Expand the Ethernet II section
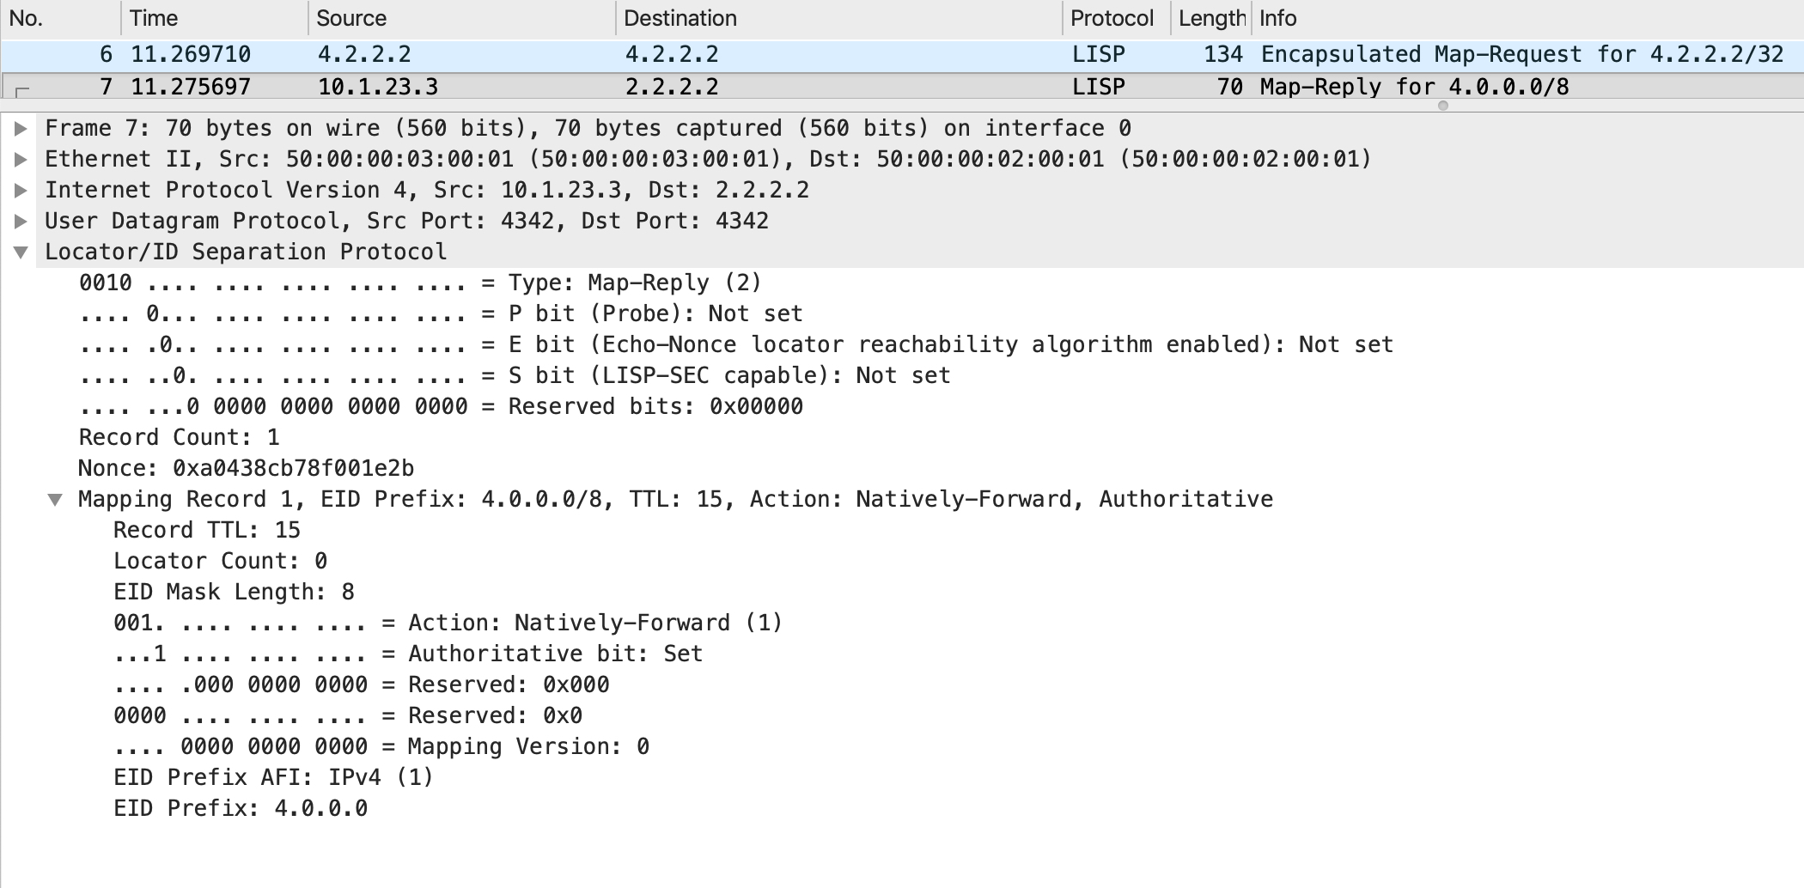 pos(21,160)
